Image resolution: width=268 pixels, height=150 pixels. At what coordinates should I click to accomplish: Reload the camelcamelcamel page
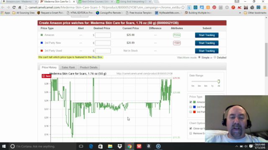pyautogui.click(x=14, y=7)
